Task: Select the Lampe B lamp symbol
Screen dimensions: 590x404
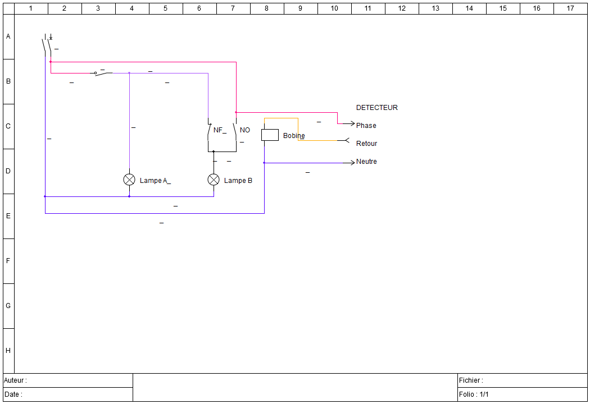Action: click(214, 180)
